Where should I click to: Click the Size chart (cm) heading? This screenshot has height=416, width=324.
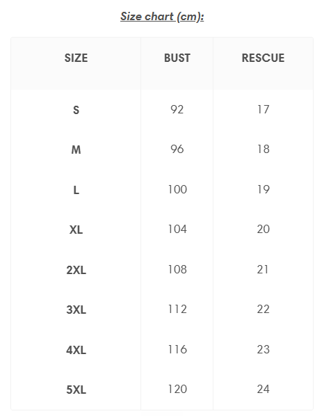point(162,17)
